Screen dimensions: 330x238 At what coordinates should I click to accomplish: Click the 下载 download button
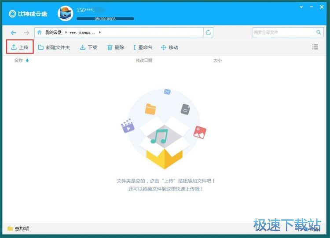click(88, 47)
